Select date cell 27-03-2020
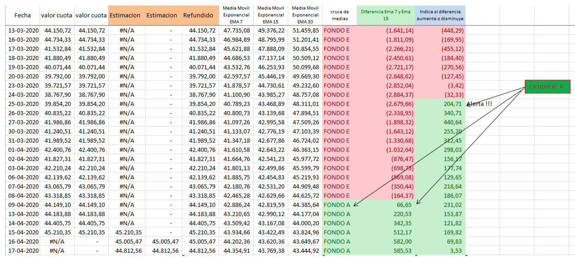 click(x=23, y=122)
